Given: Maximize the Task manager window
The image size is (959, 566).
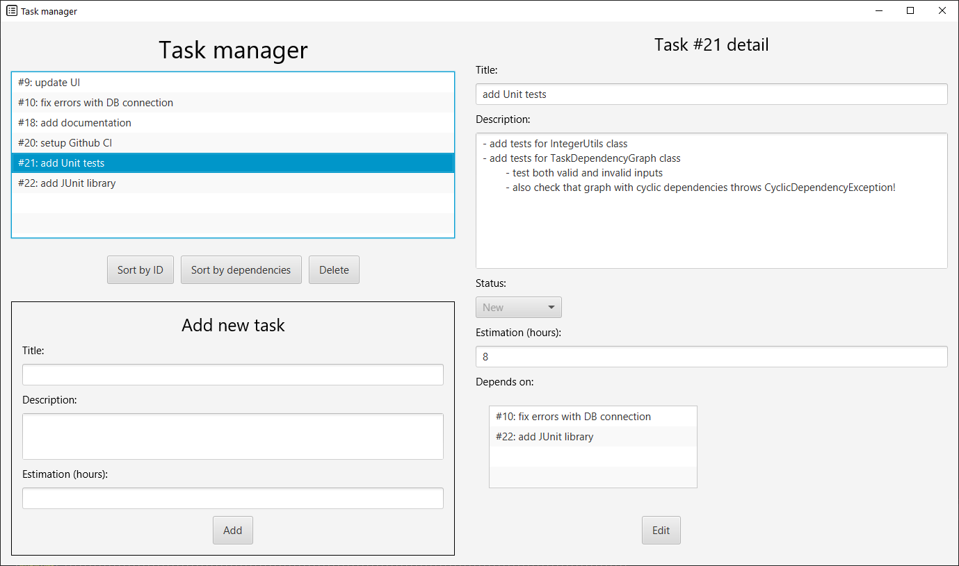Looking at the screenshot, I should 910,11.
